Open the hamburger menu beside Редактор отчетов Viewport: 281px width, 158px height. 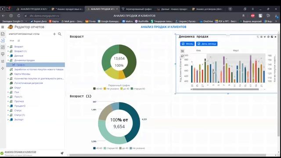[3, 27]
